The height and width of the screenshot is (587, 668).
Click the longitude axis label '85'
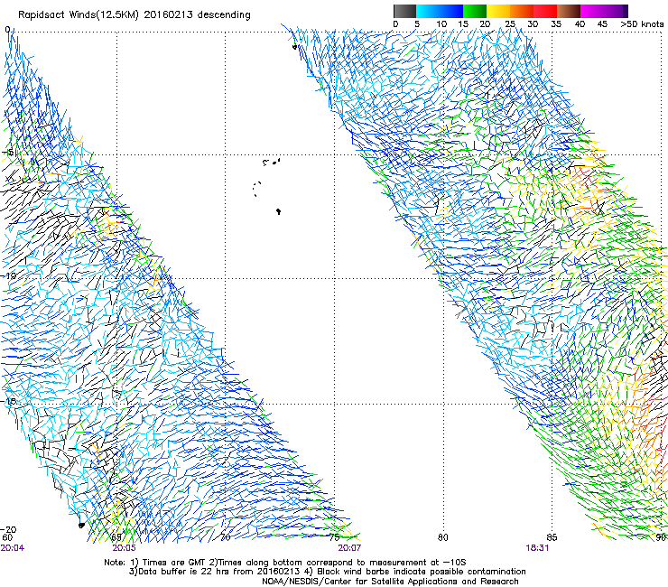[552, 537]
